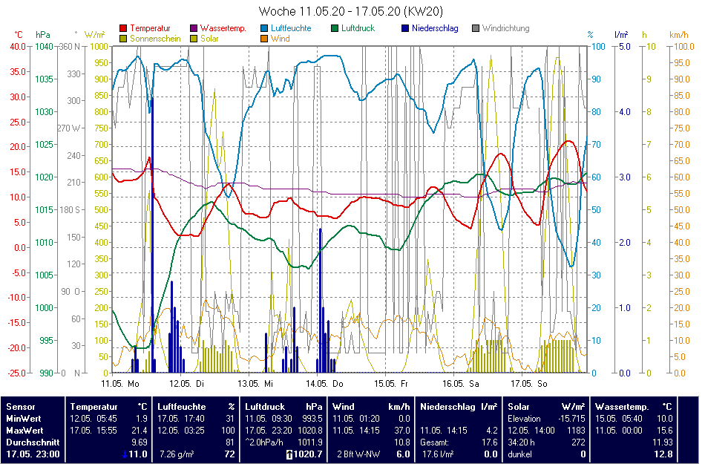The image size is (705, 464).
Task: Pick the orange Wind legend swatch
Action: [264, 39]
